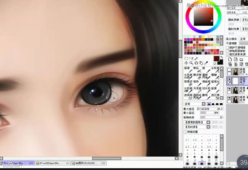
Task: Switch to the QQ图片 document tab
Action: coord(89,163)
